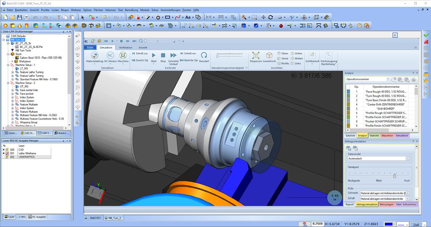Viewport: 431px width, 227px height.
Task: Create a new file with the blank page icon
Action: [x=6, y=17]
